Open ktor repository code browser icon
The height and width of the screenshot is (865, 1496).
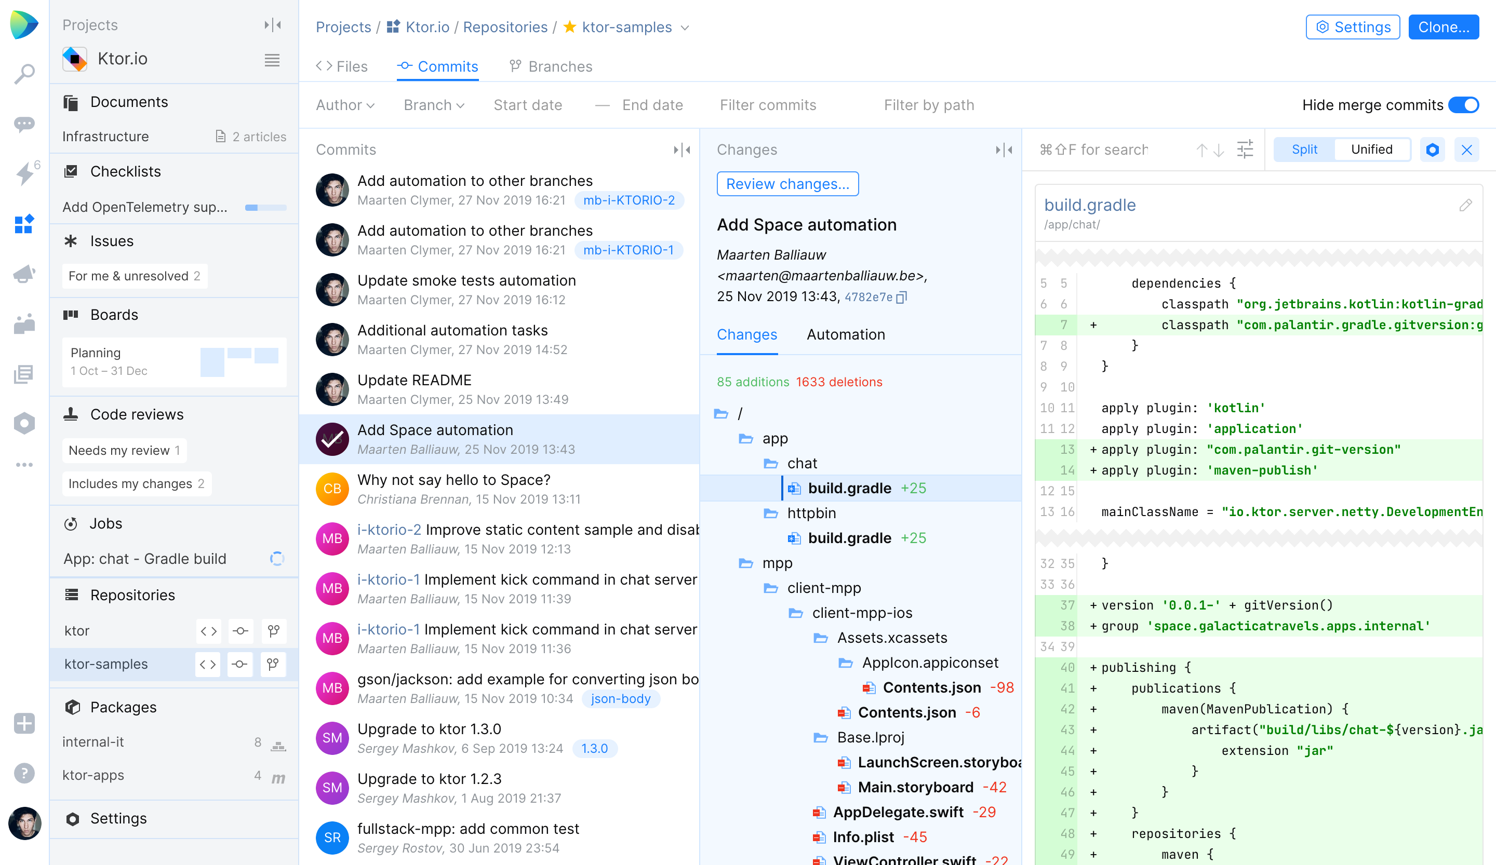(208, 631)
